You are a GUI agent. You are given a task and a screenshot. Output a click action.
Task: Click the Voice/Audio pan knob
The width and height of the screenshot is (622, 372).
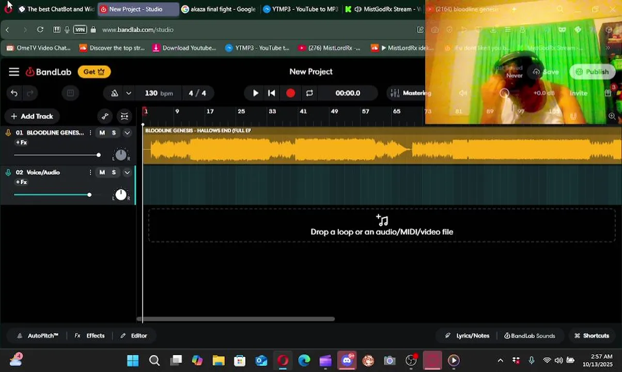[121, 194]
